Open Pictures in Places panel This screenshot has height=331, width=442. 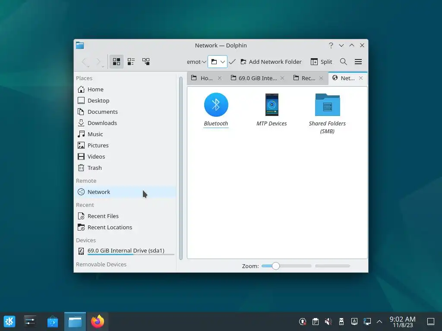click(x=126, y=145)
